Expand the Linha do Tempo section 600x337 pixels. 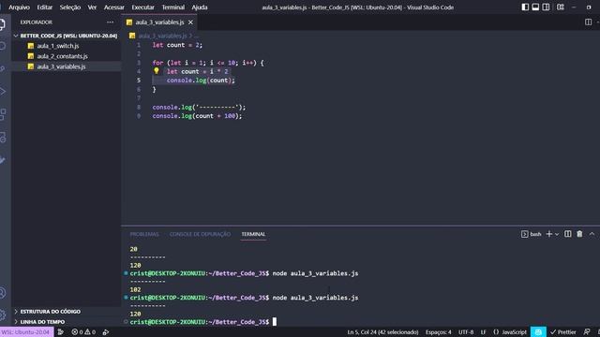point(66,322)
